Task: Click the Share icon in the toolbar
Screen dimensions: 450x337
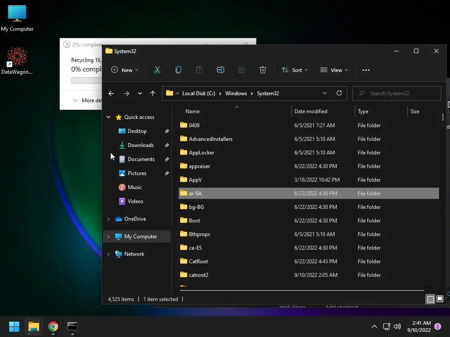Action: 241,70
